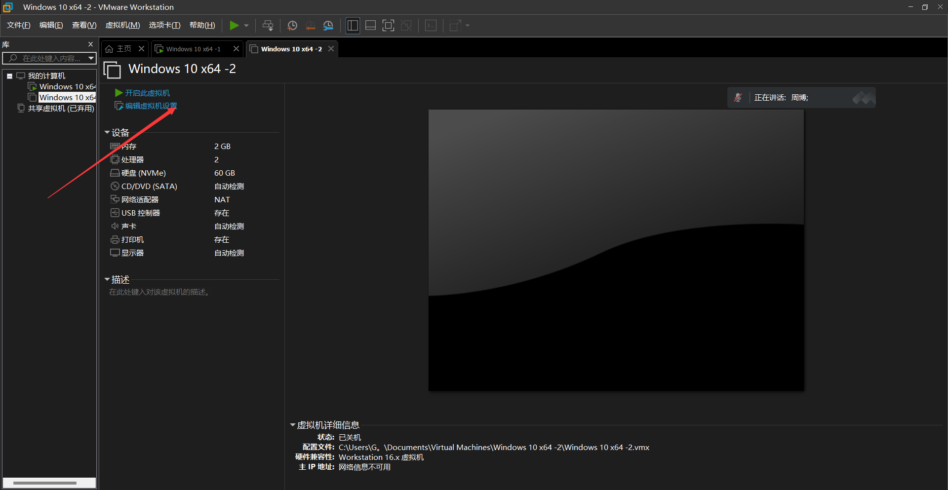Click the muted microphone icon in speaking overlay

[738, 98]
